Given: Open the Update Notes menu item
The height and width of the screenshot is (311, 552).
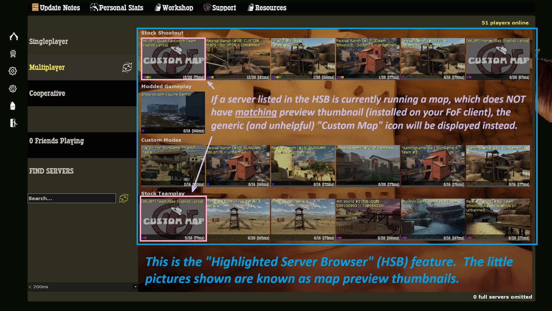Looking at the screenshot, I should click(x=56, y=8).
